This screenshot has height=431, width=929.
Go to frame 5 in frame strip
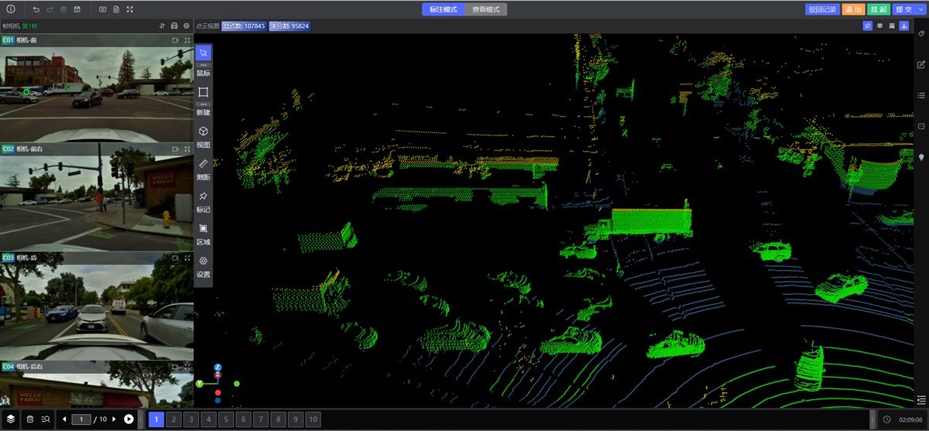225,419
